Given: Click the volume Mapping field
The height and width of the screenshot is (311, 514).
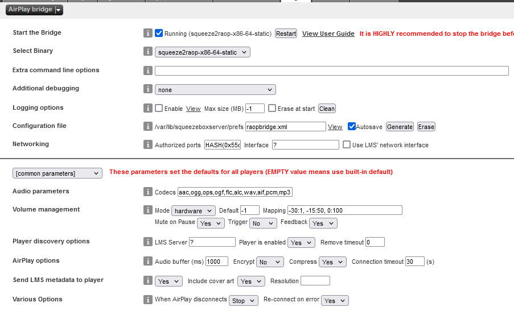Looking at the screenshot, I should point(345,210).
